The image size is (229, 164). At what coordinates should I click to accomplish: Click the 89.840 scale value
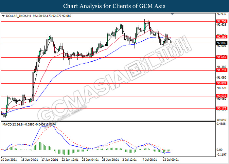[x=222, y=120]
